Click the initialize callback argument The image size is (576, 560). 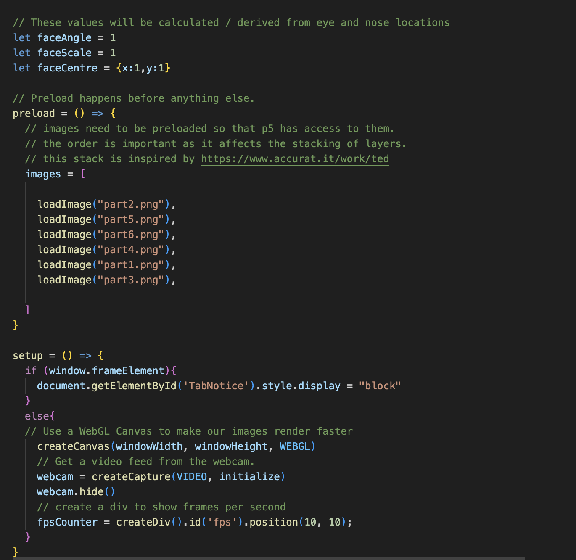pos(250,477)
